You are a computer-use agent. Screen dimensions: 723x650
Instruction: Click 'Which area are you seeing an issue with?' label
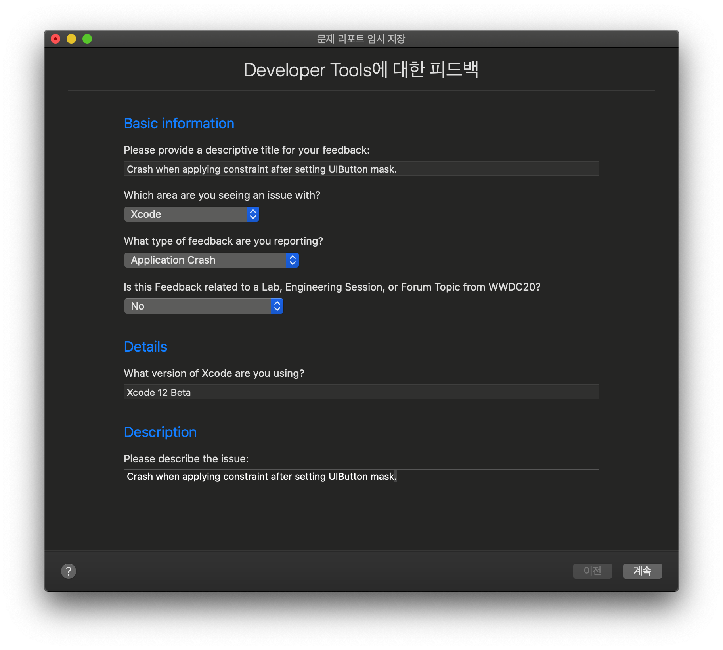coord(222,195)
